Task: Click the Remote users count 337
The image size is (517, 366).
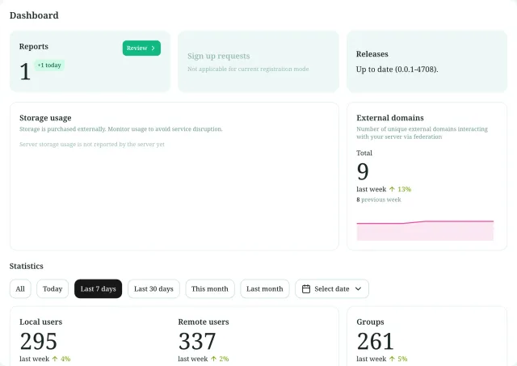Action: (197, 341)
